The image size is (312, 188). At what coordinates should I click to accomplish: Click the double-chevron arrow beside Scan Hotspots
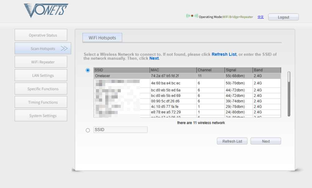pyautogui.click(x=64, y=48)
